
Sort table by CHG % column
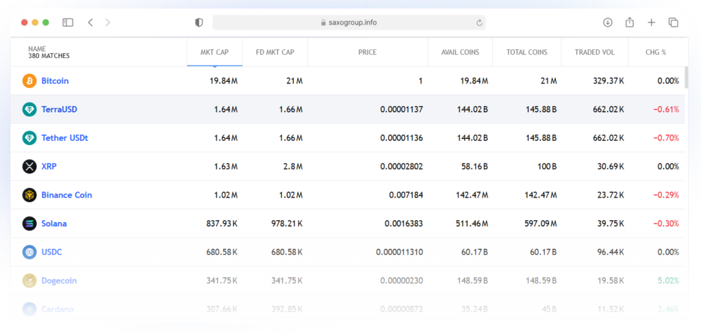[x=655, y=52]
